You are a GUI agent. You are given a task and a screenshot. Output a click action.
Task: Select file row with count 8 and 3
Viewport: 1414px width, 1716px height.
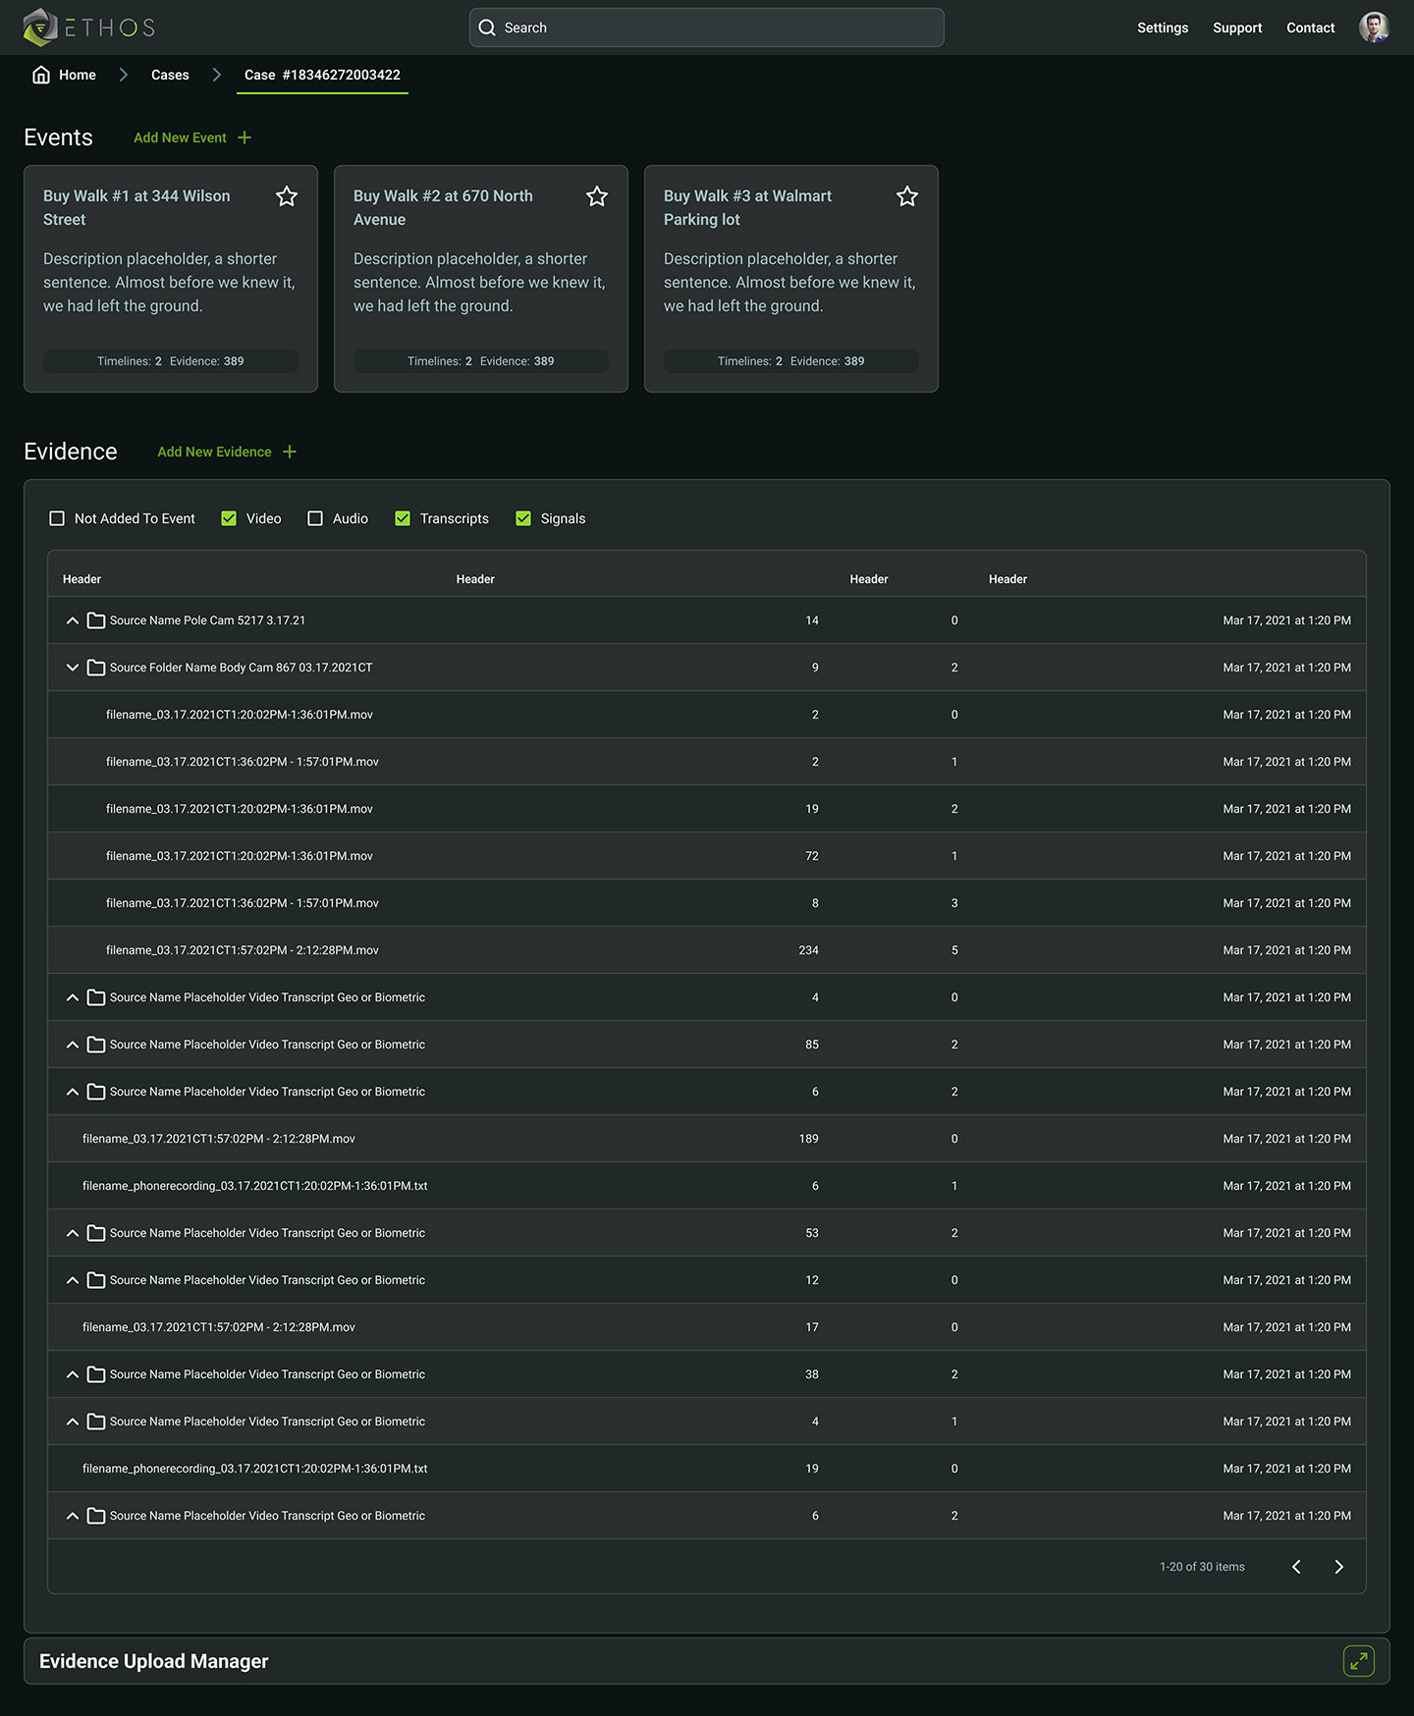707,903
